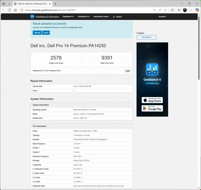Click the multi-core score 9391
Image resolution: width=201 pixels, height=190 pixels.
click(x=107, y=58)
